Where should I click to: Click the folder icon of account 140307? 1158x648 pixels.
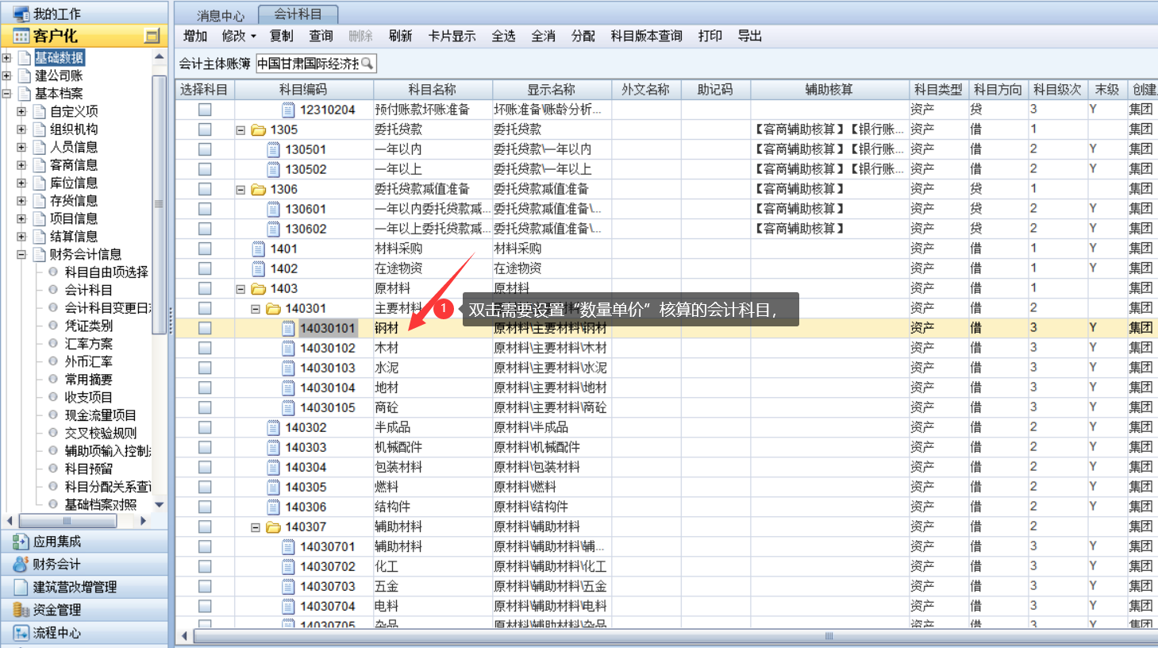(x=274, y=526)
